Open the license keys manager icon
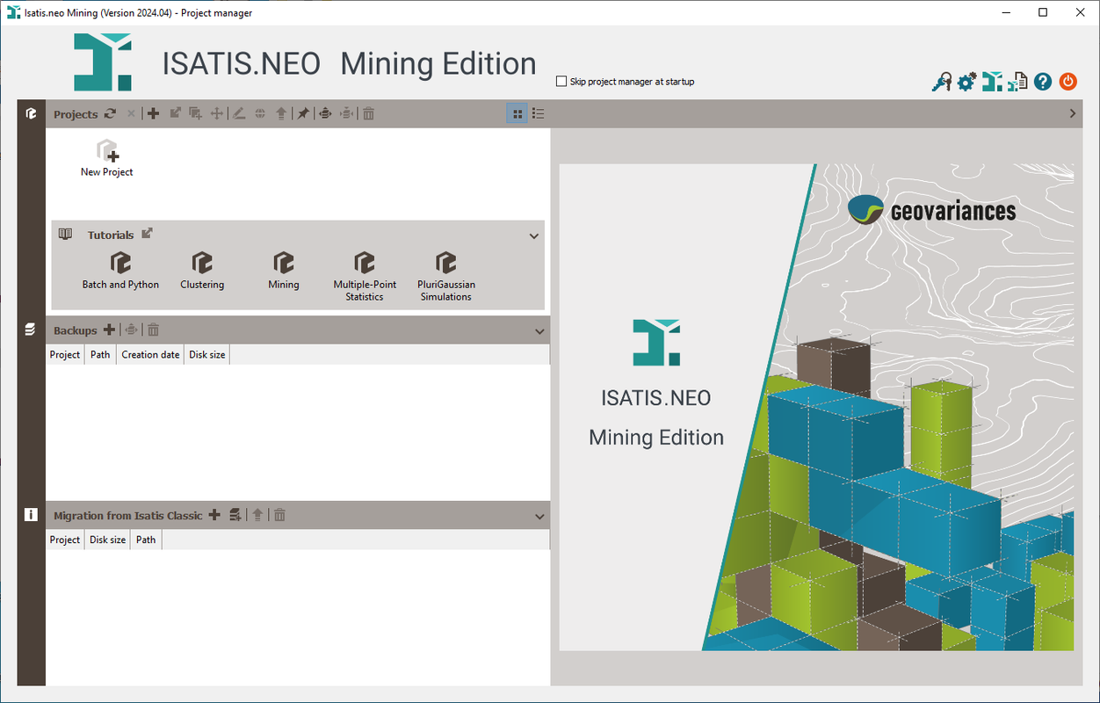The width and height of the screenshot is (1100, 703). (x=941, y=82)
